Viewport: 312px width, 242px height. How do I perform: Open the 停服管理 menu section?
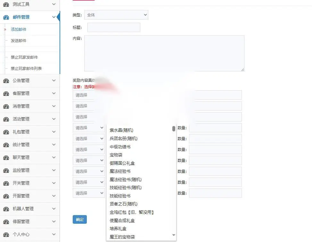30,222
